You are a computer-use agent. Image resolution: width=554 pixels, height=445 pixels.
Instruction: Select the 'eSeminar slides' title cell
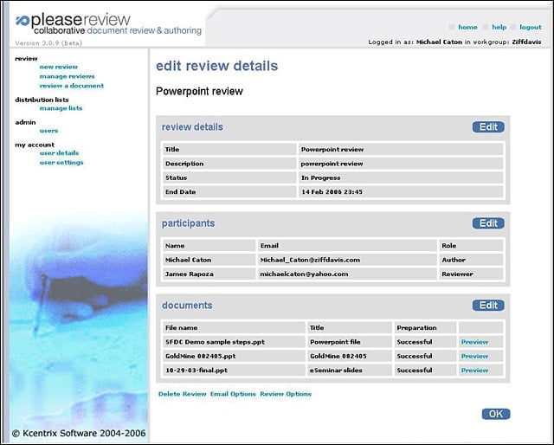click(350, 371)
